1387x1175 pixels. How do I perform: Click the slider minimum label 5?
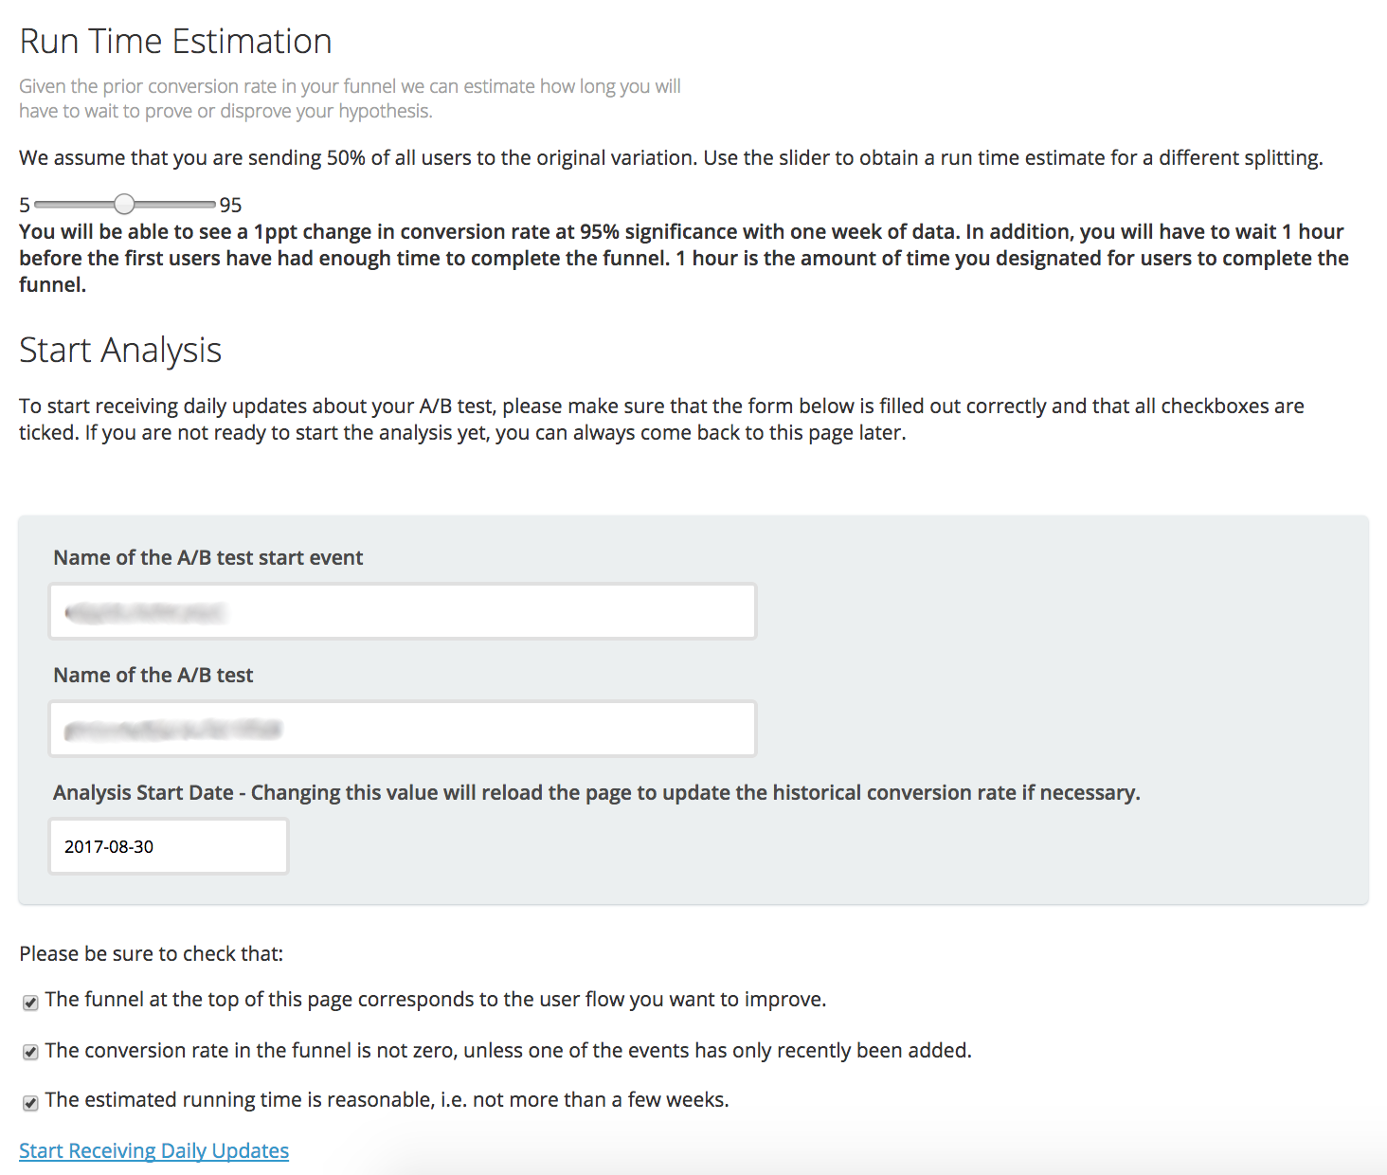coord(25,205)
